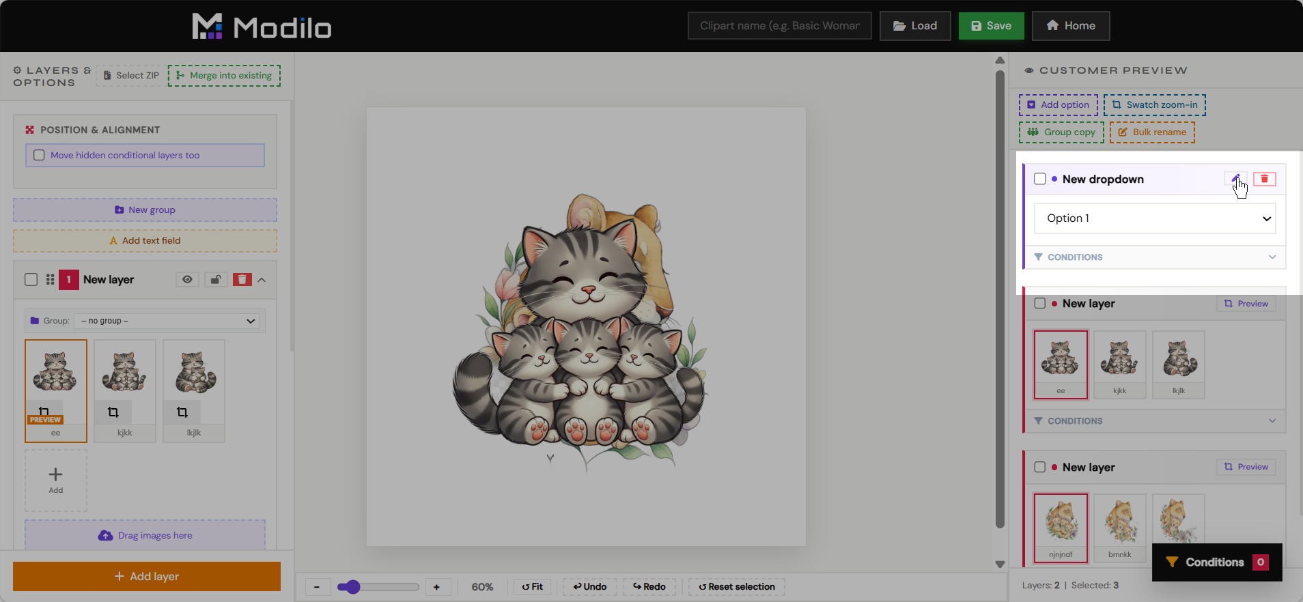The image size is (1303, 602).
Task: Click zoom out minus button
Action: 317,587
